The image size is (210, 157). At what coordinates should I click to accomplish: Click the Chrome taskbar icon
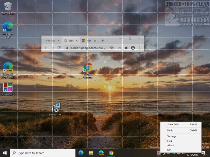tap(111, 153)
